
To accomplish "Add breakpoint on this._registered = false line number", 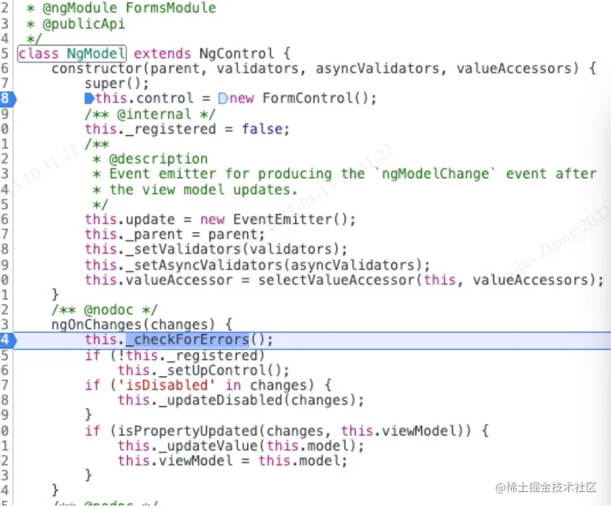I will coord(4,129).
